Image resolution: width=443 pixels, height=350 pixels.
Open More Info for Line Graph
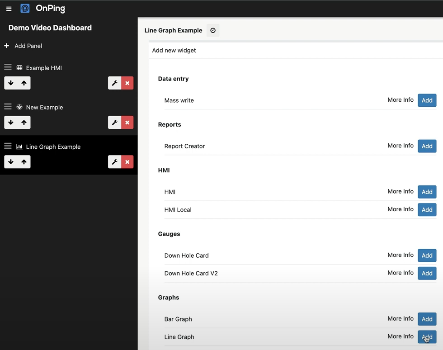point(401,336)
